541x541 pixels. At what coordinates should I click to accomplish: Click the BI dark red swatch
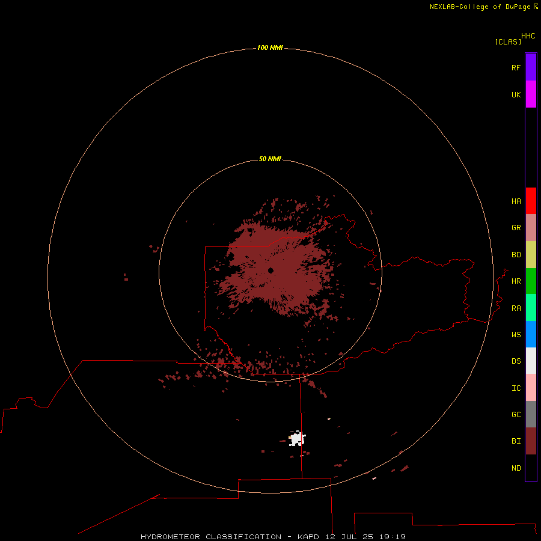coord(531,441)
